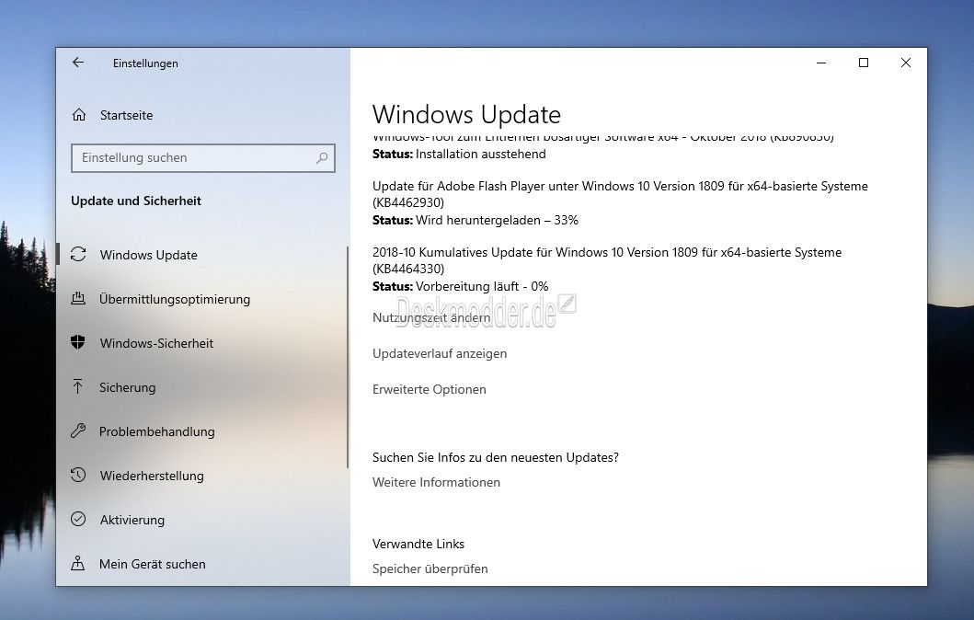Open the Startseite page
This screenshot has width=974, height=620.
(x=126, y=115)
